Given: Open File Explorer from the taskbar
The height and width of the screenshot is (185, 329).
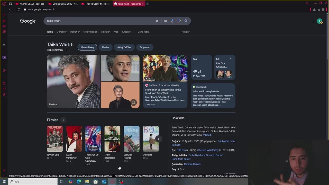Looking at the screenshot, I should click(x=87, y=182).
